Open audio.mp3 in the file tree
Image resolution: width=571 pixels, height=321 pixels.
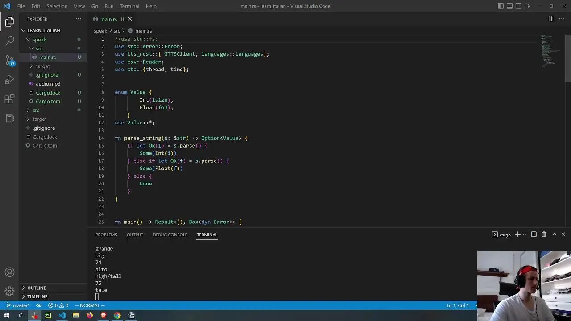pyautogui.click(x=54, y=84)
